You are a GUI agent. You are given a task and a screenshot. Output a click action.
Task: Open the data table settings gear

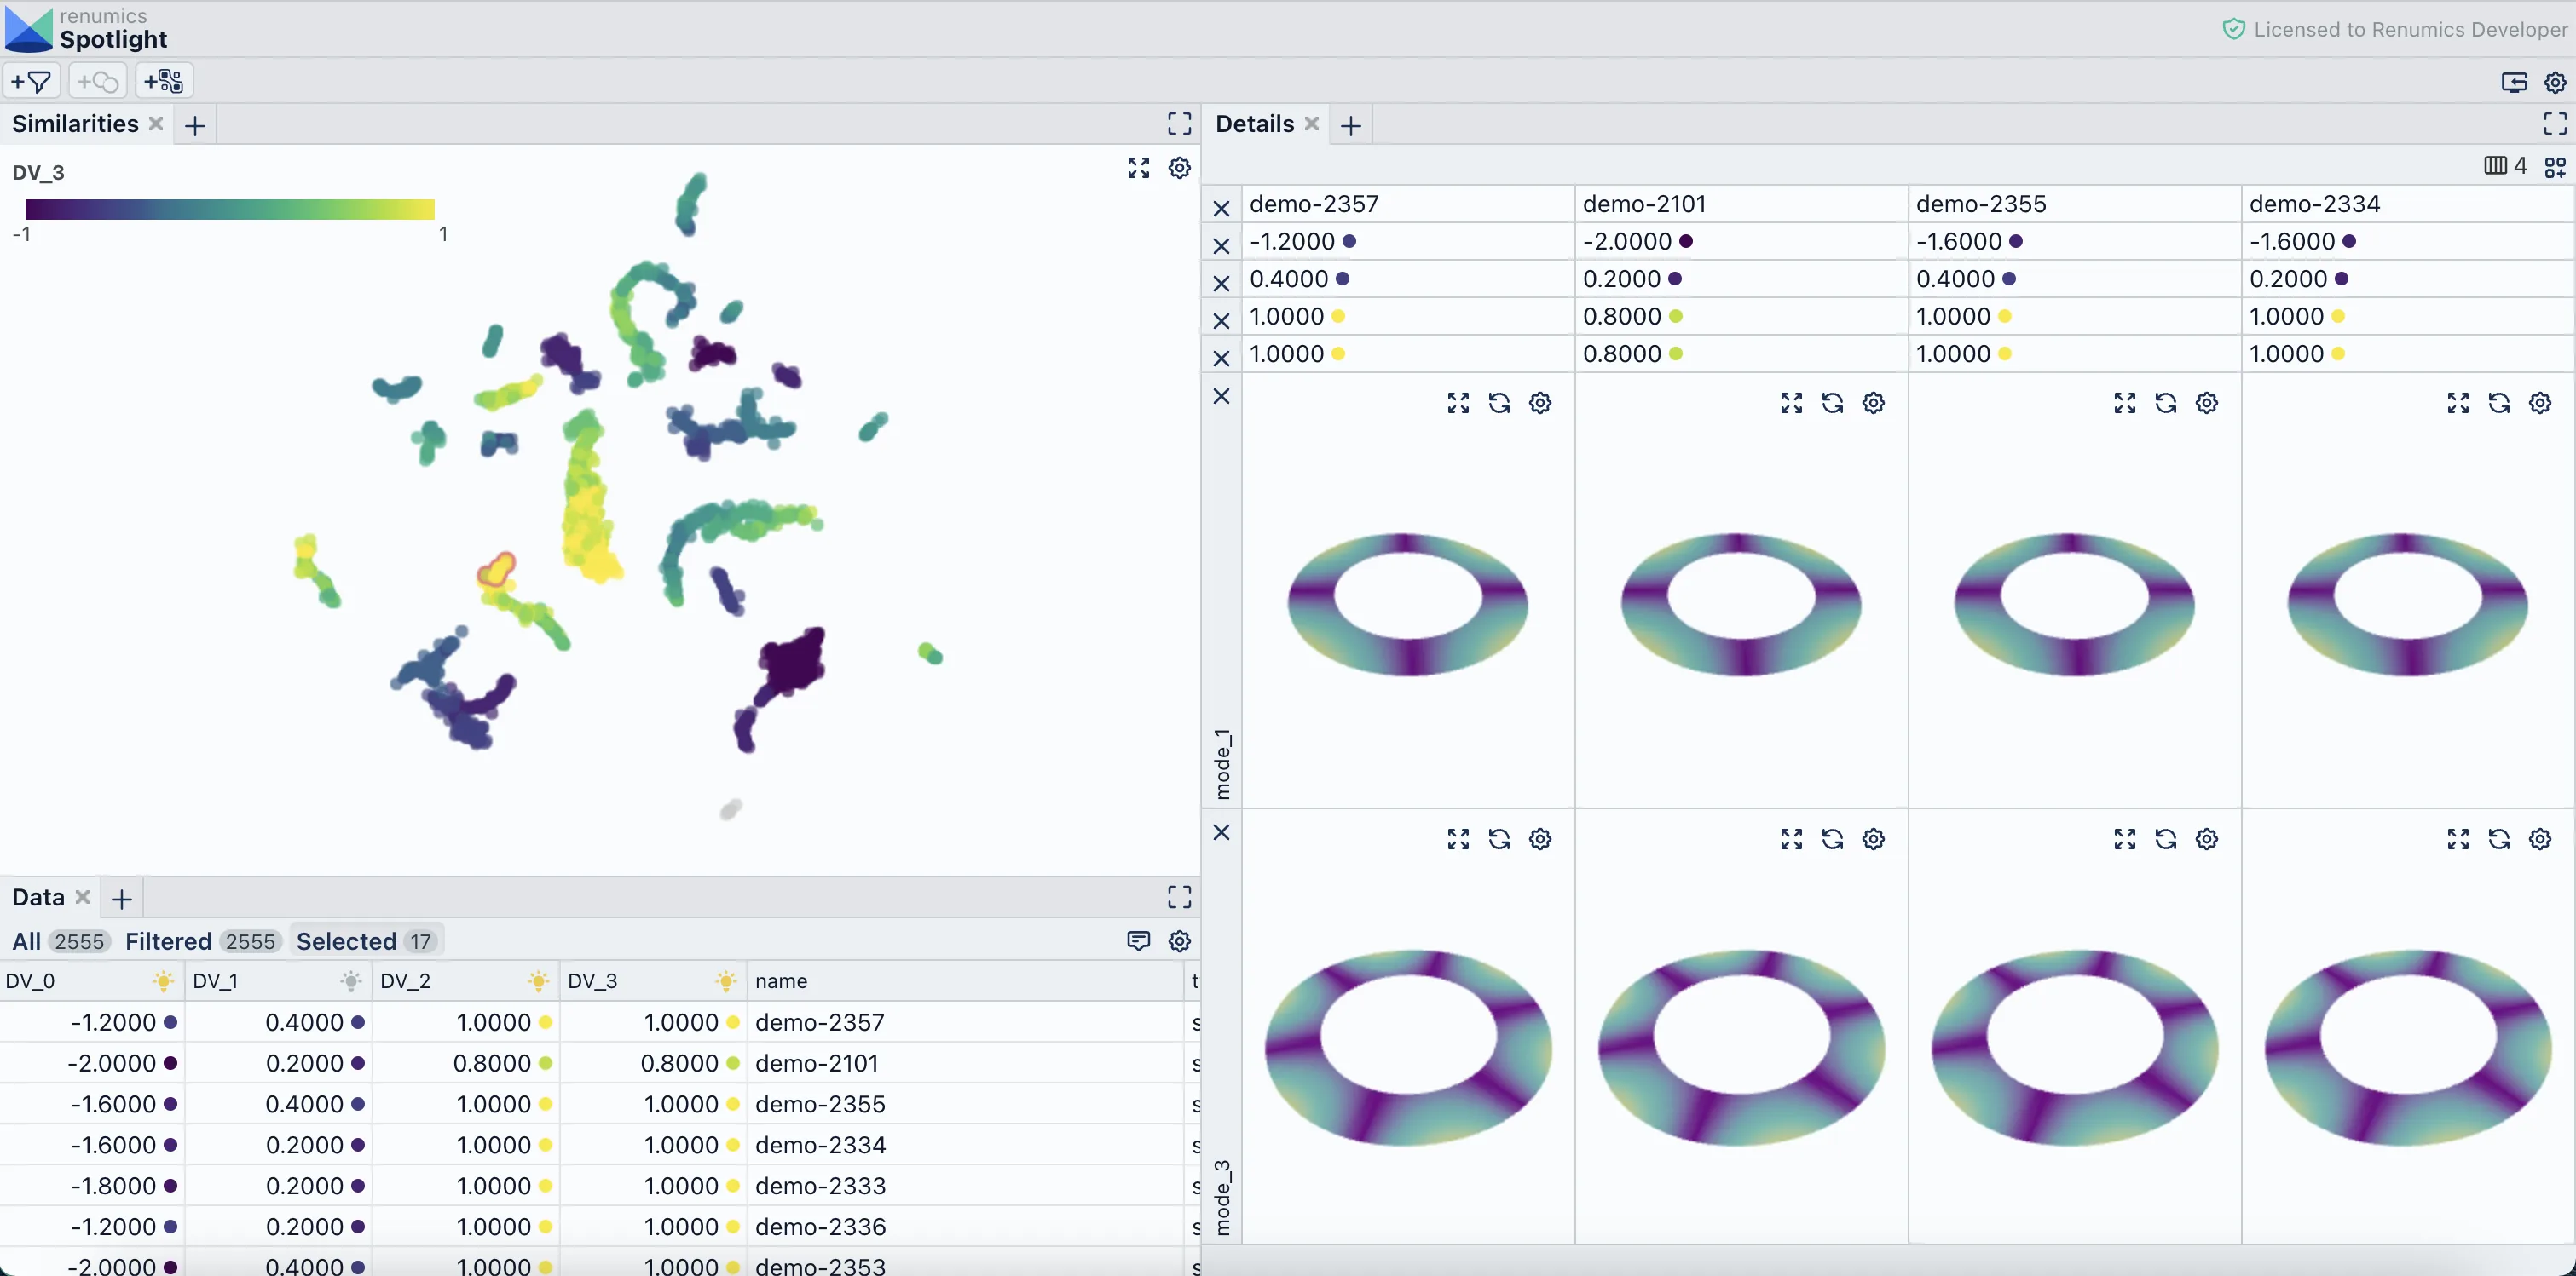pos(1179,941)
